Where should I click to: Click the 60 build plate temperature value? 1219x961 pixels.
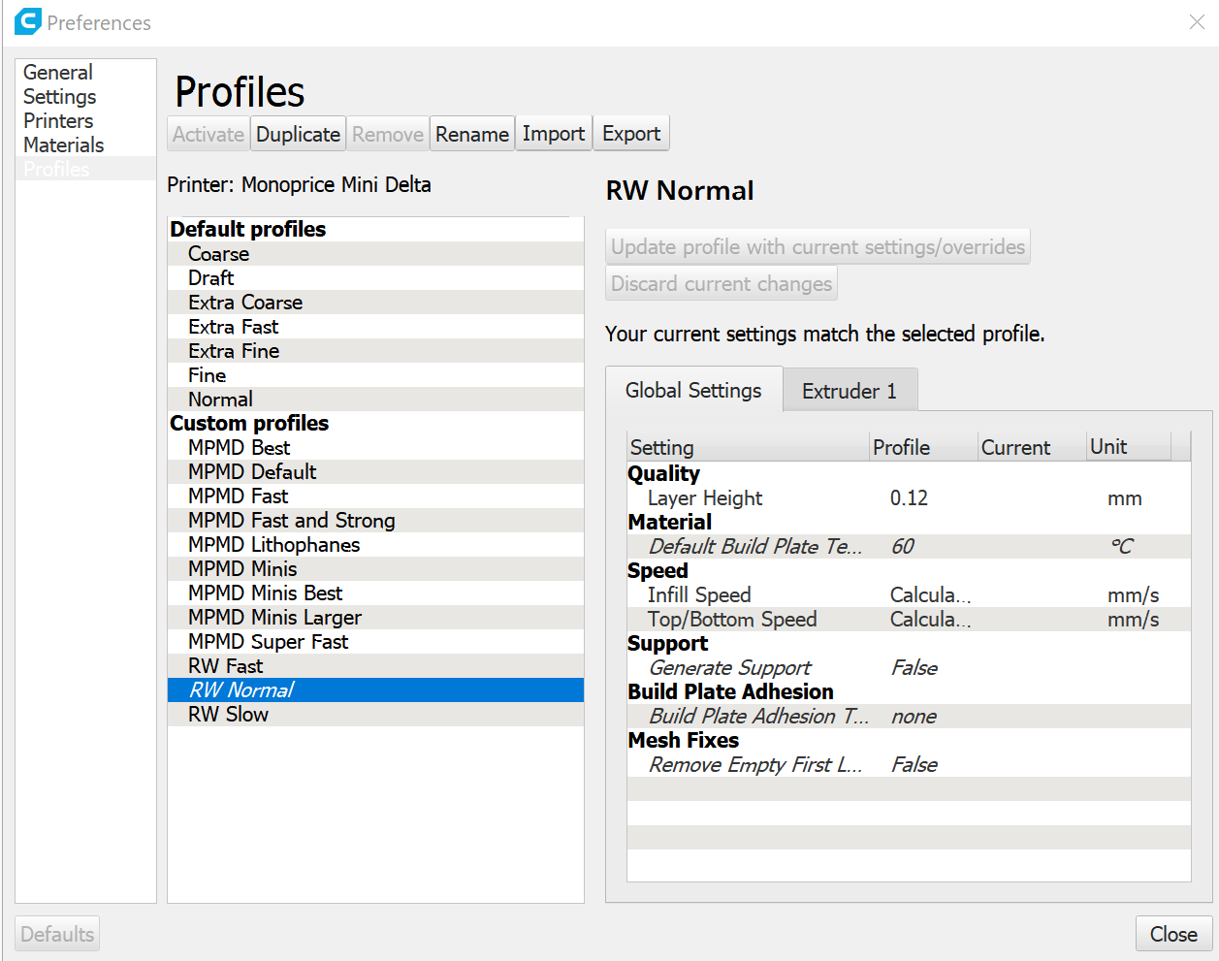pos(902,547)
